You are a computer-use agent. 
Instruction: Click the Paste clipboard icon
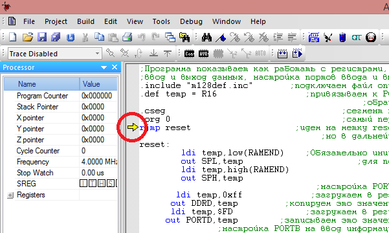(113, 38)
